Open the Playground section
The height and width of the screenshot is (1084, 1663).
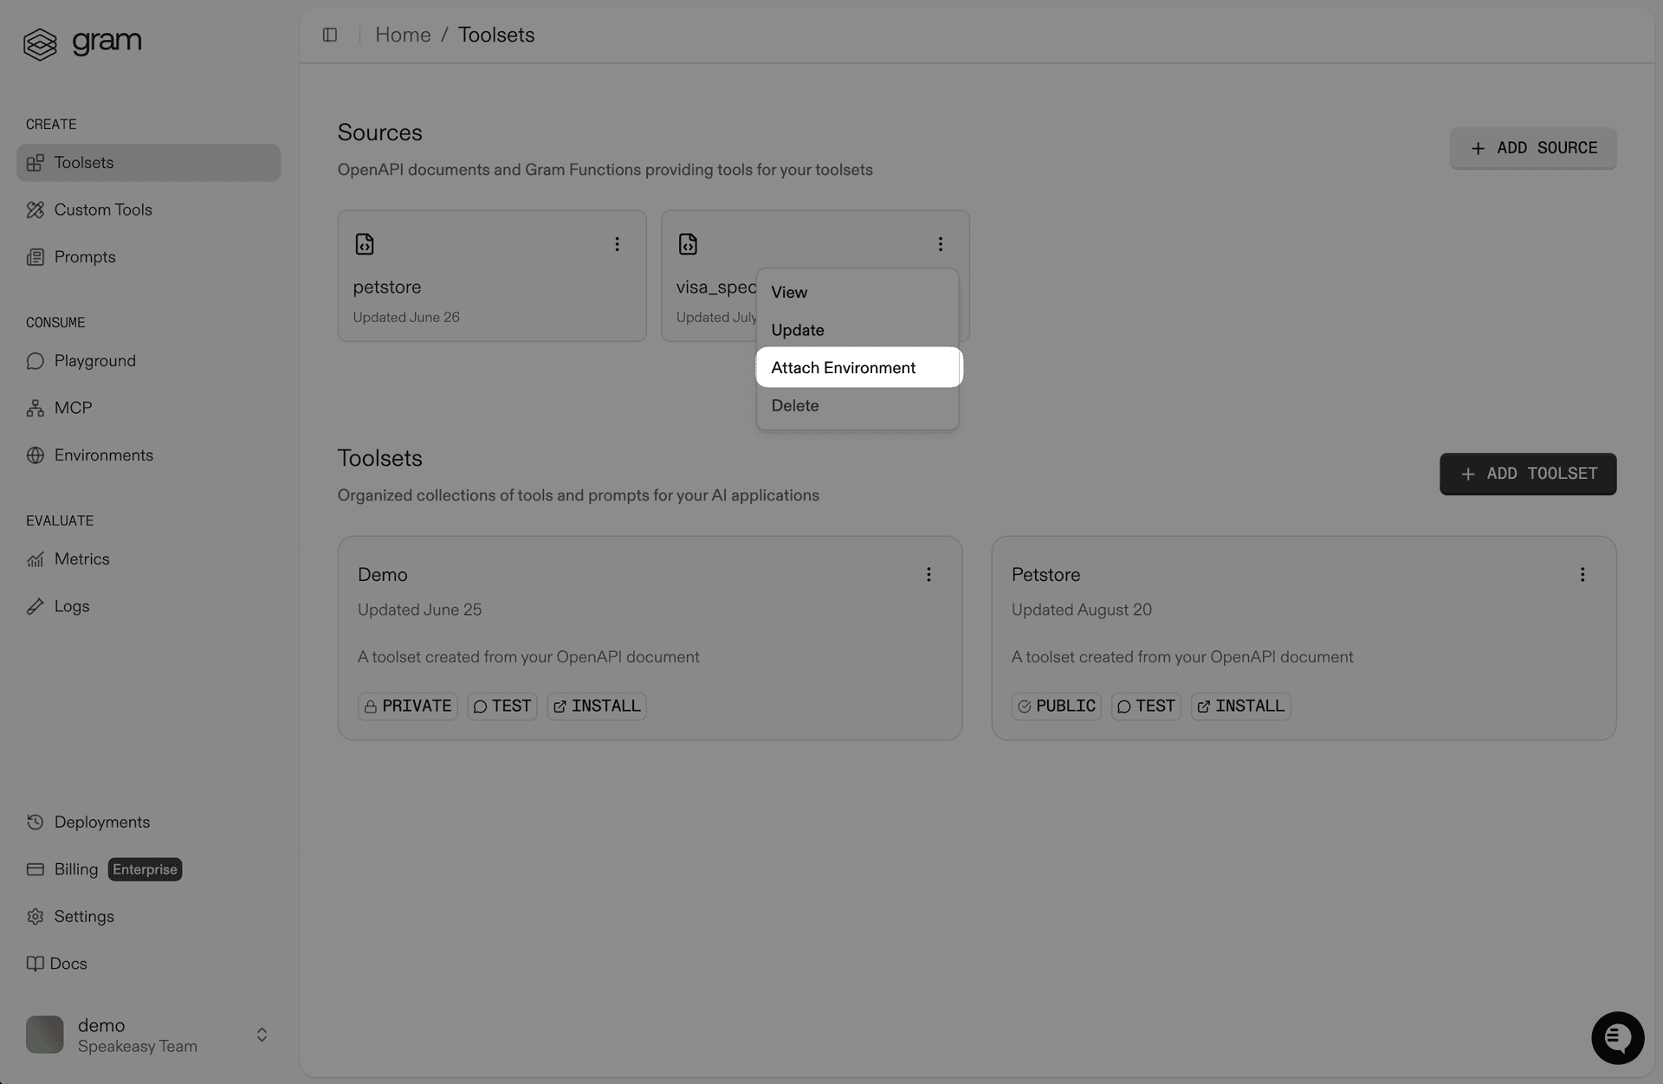[94, 360]
